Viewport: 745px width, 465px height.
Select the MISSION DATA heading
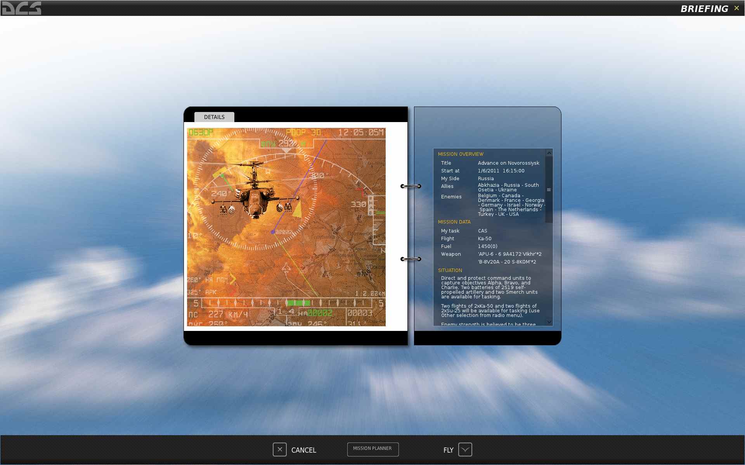454,222
